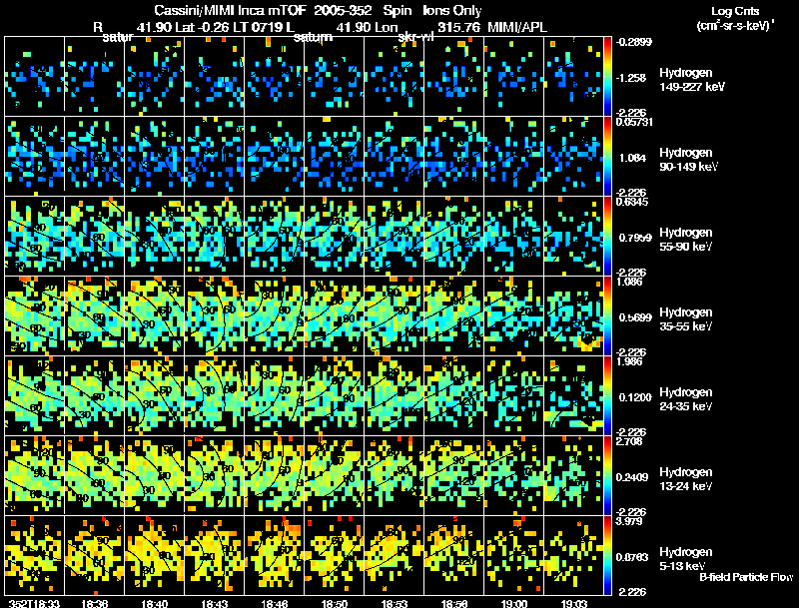Viewport: 799px width, 608px height.
Task: Click the B-field Particle Flow text
Action: pos(746,577)
